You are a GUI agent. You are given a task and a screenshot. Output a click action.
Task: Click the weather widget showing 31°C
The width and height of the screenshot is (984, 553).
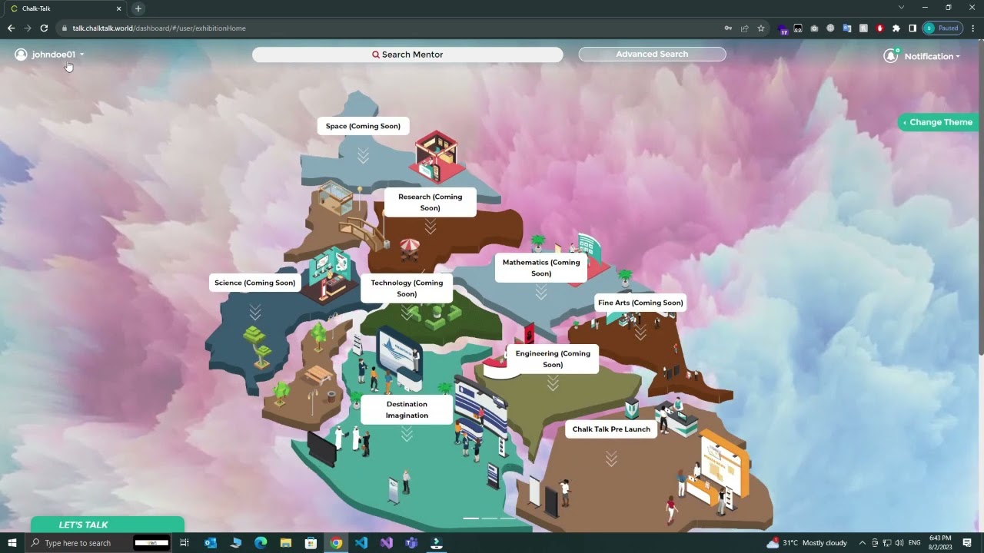click(x=806, y=543)
